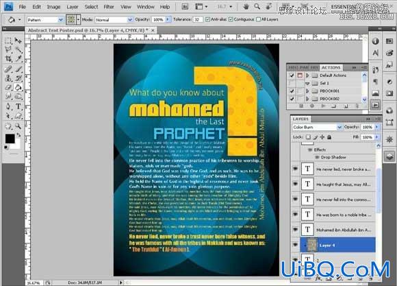Select the Lasso tool

click(x=8, y=49)
